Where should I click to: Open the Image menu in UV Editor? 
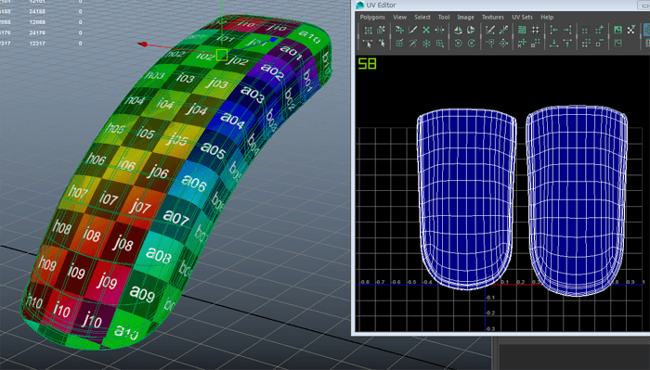pyautogui.click(x=465, y=17)
